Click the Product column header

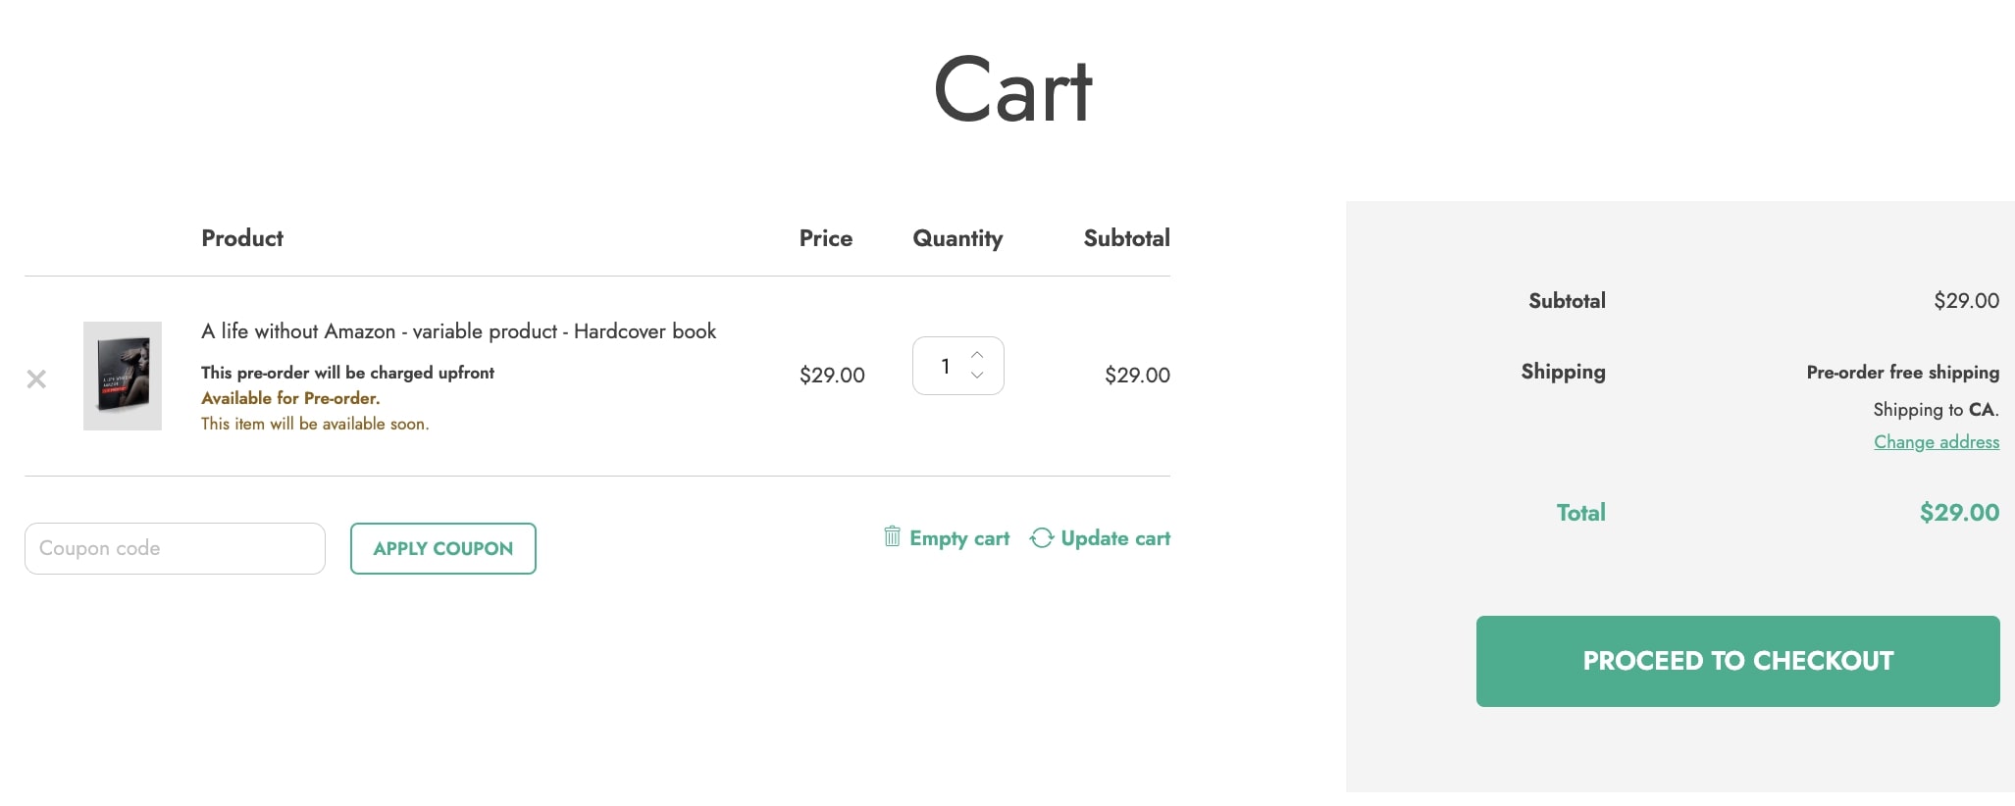click(x=242, y=238)
